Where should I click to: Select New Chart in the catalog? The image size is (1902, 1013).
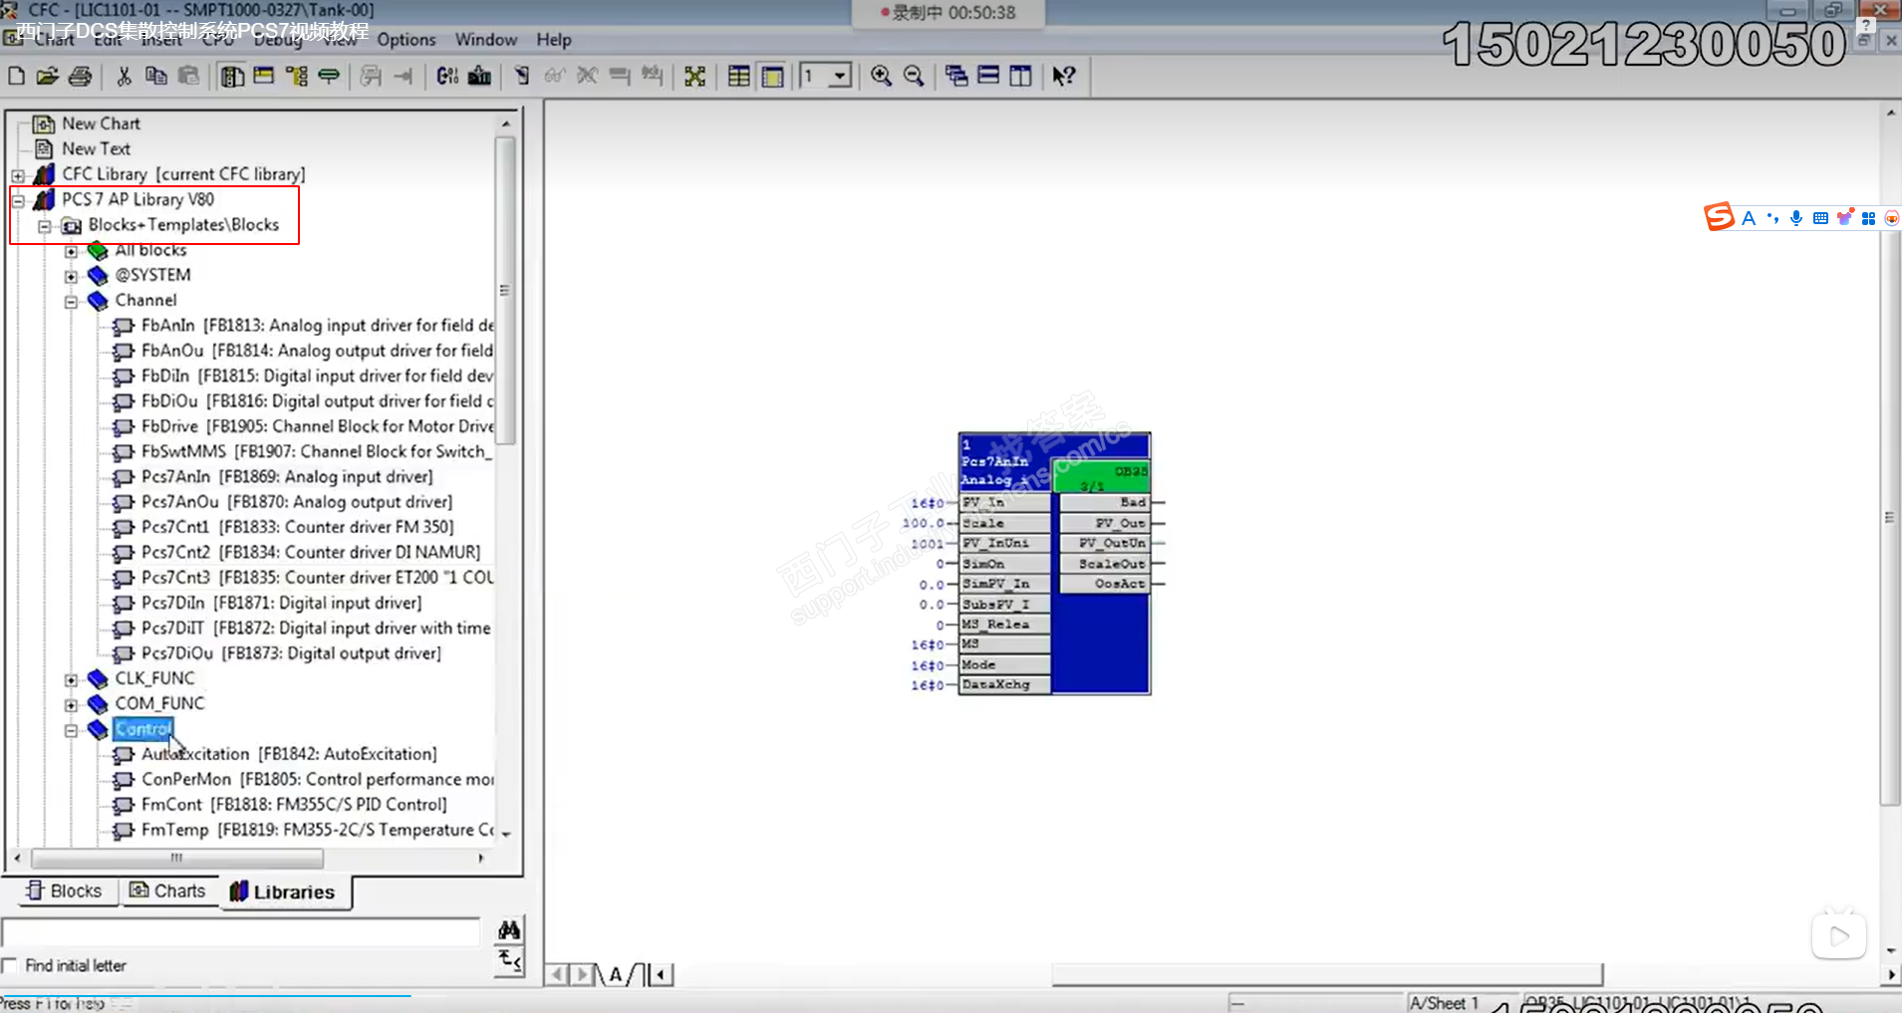(x=101, y=124)
